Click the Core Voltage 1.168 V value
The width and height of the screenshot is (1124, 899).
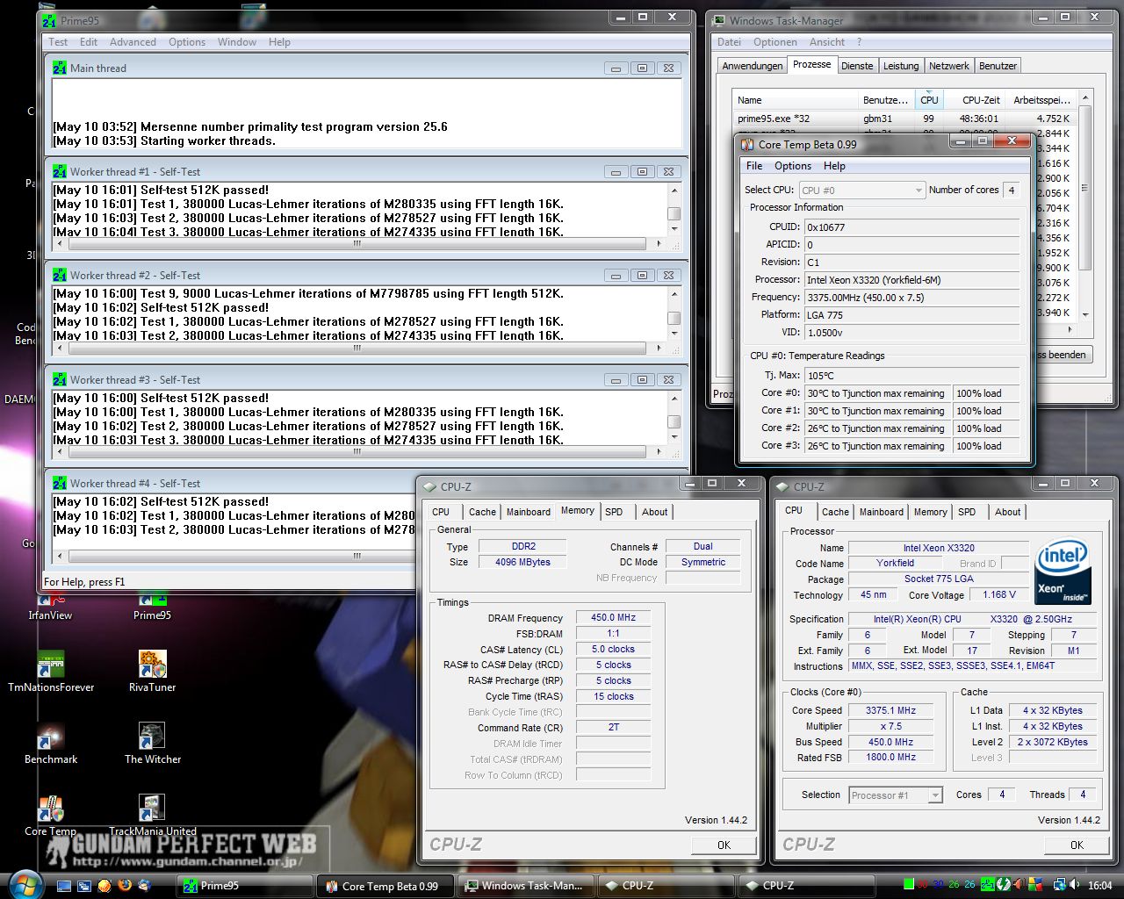(x=999, y=594)
